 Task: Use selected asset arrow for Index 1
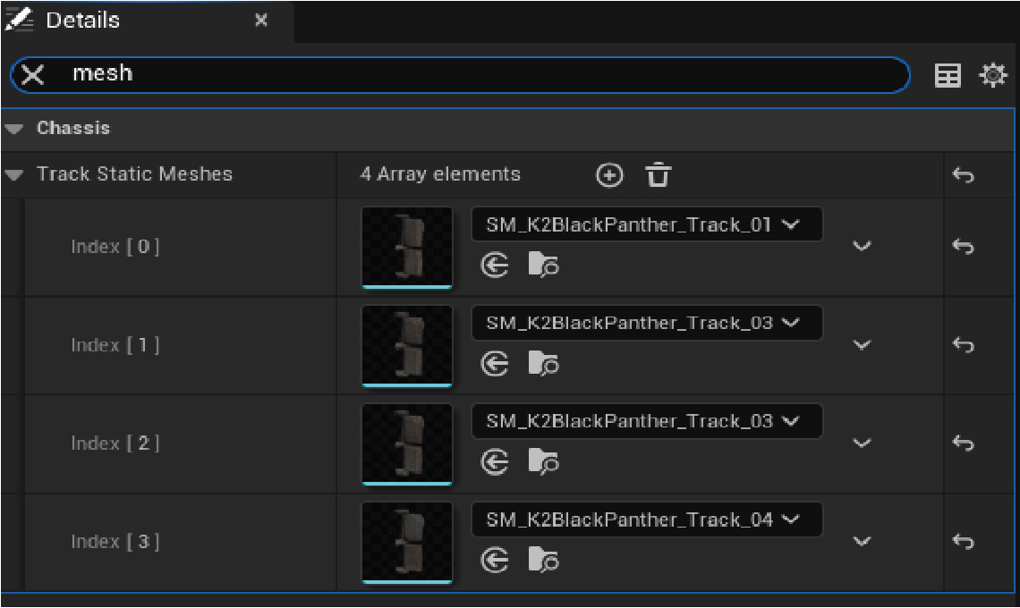pos(495,364)
